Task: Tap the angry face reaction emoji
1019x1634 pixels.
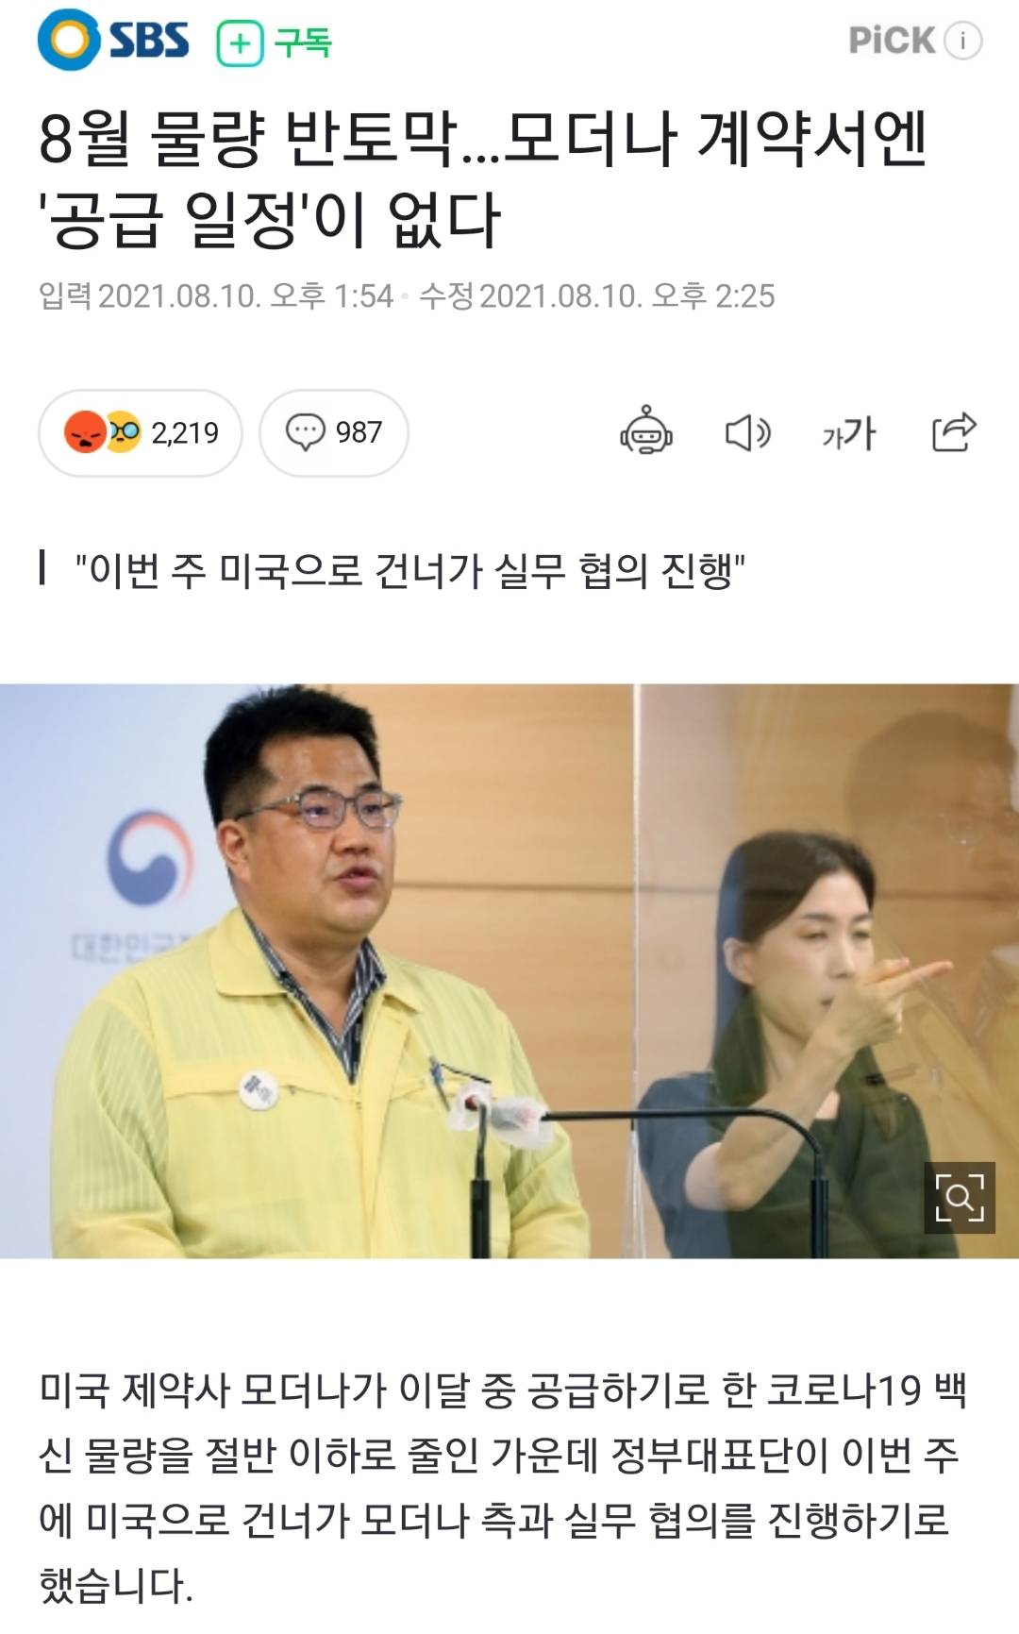Action: tap(84, 432)
